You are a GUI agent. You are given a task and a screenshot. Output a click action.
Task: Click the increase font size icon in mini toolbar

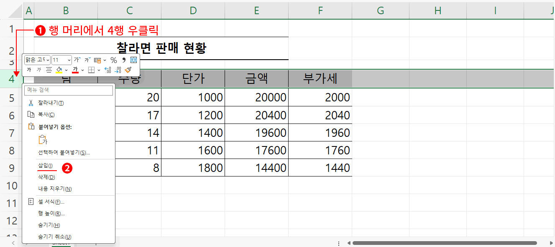click(x=77, y=60)
